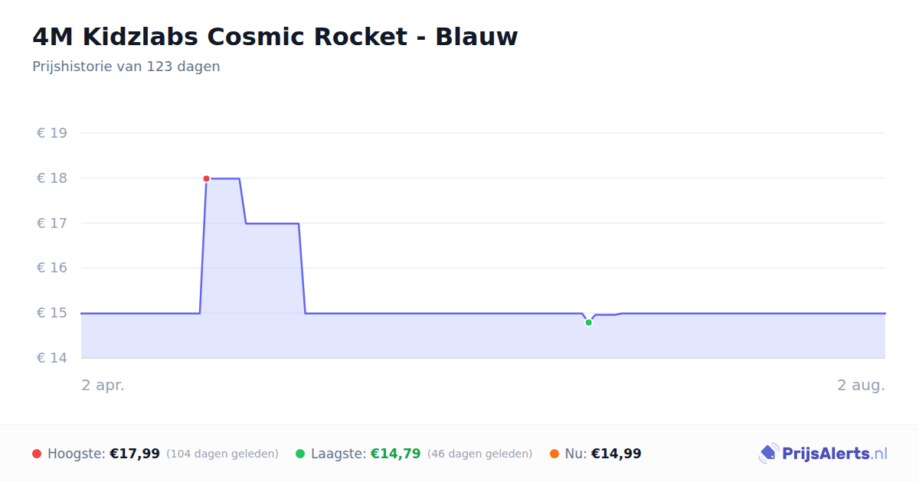Click the current price value €14,99

click(616, 454)
